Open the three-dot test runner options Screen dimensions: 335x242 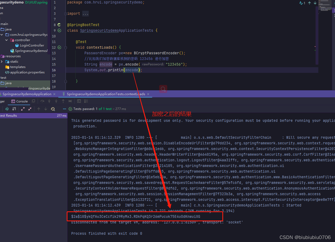click(x=64, y=109)
